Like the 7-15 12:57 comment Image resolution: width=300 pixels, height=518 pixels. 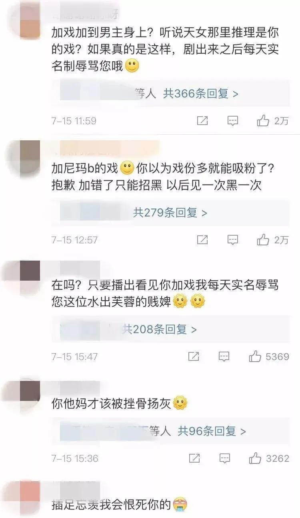263,240
